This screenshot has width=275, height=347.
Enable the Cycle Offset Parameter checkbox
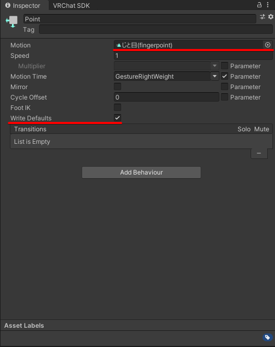click(x=225, y=97)
